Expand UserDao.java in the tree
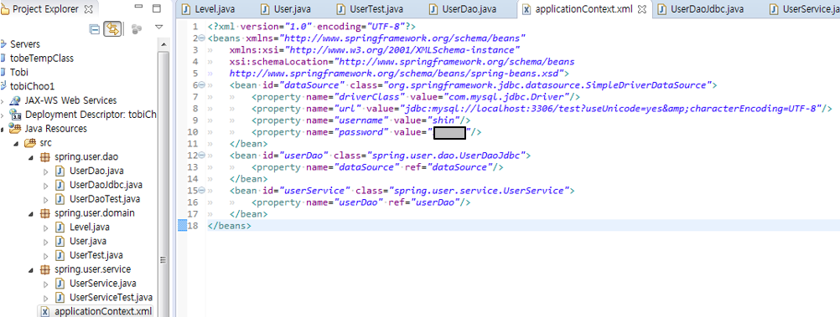 [45, 171]
